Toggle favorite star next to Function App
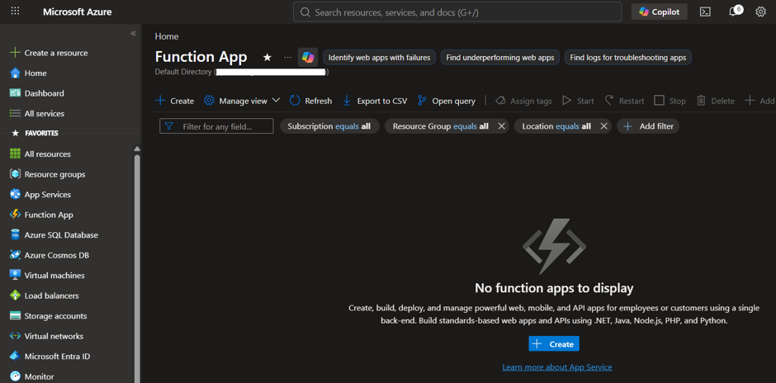776x383 pixels. (x=267, y=58)
